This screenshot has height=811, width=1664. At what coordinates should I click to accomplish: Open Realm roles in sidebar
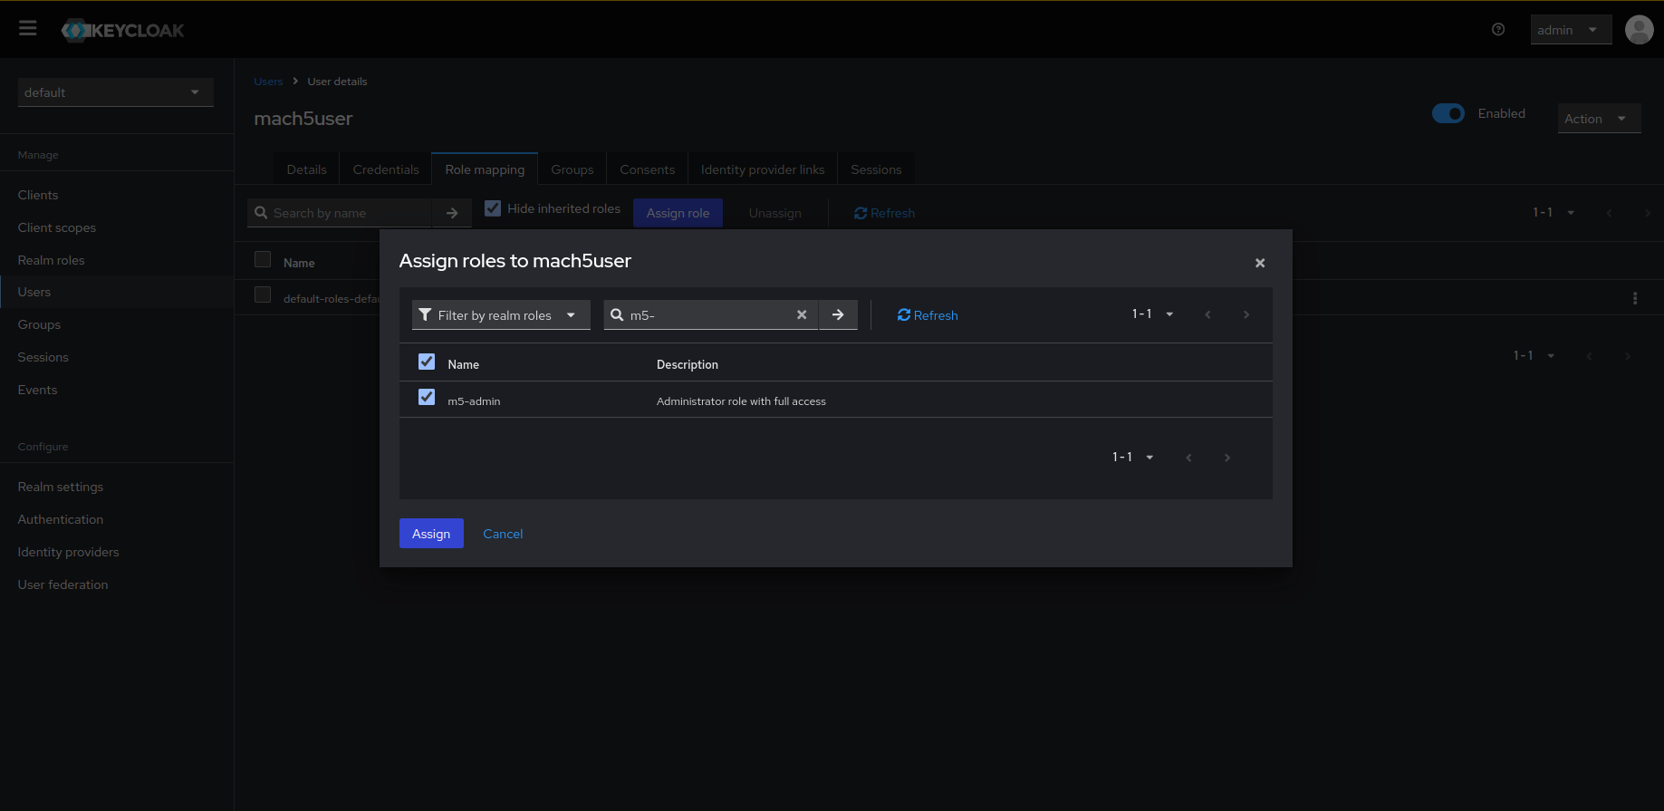pos(52,260)
